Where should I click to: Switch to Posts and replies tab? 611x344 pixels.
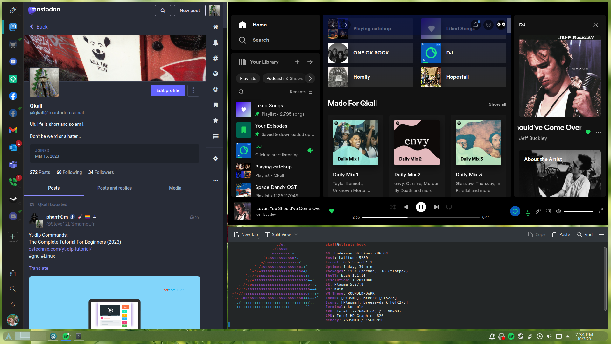(x=115, y=188)
